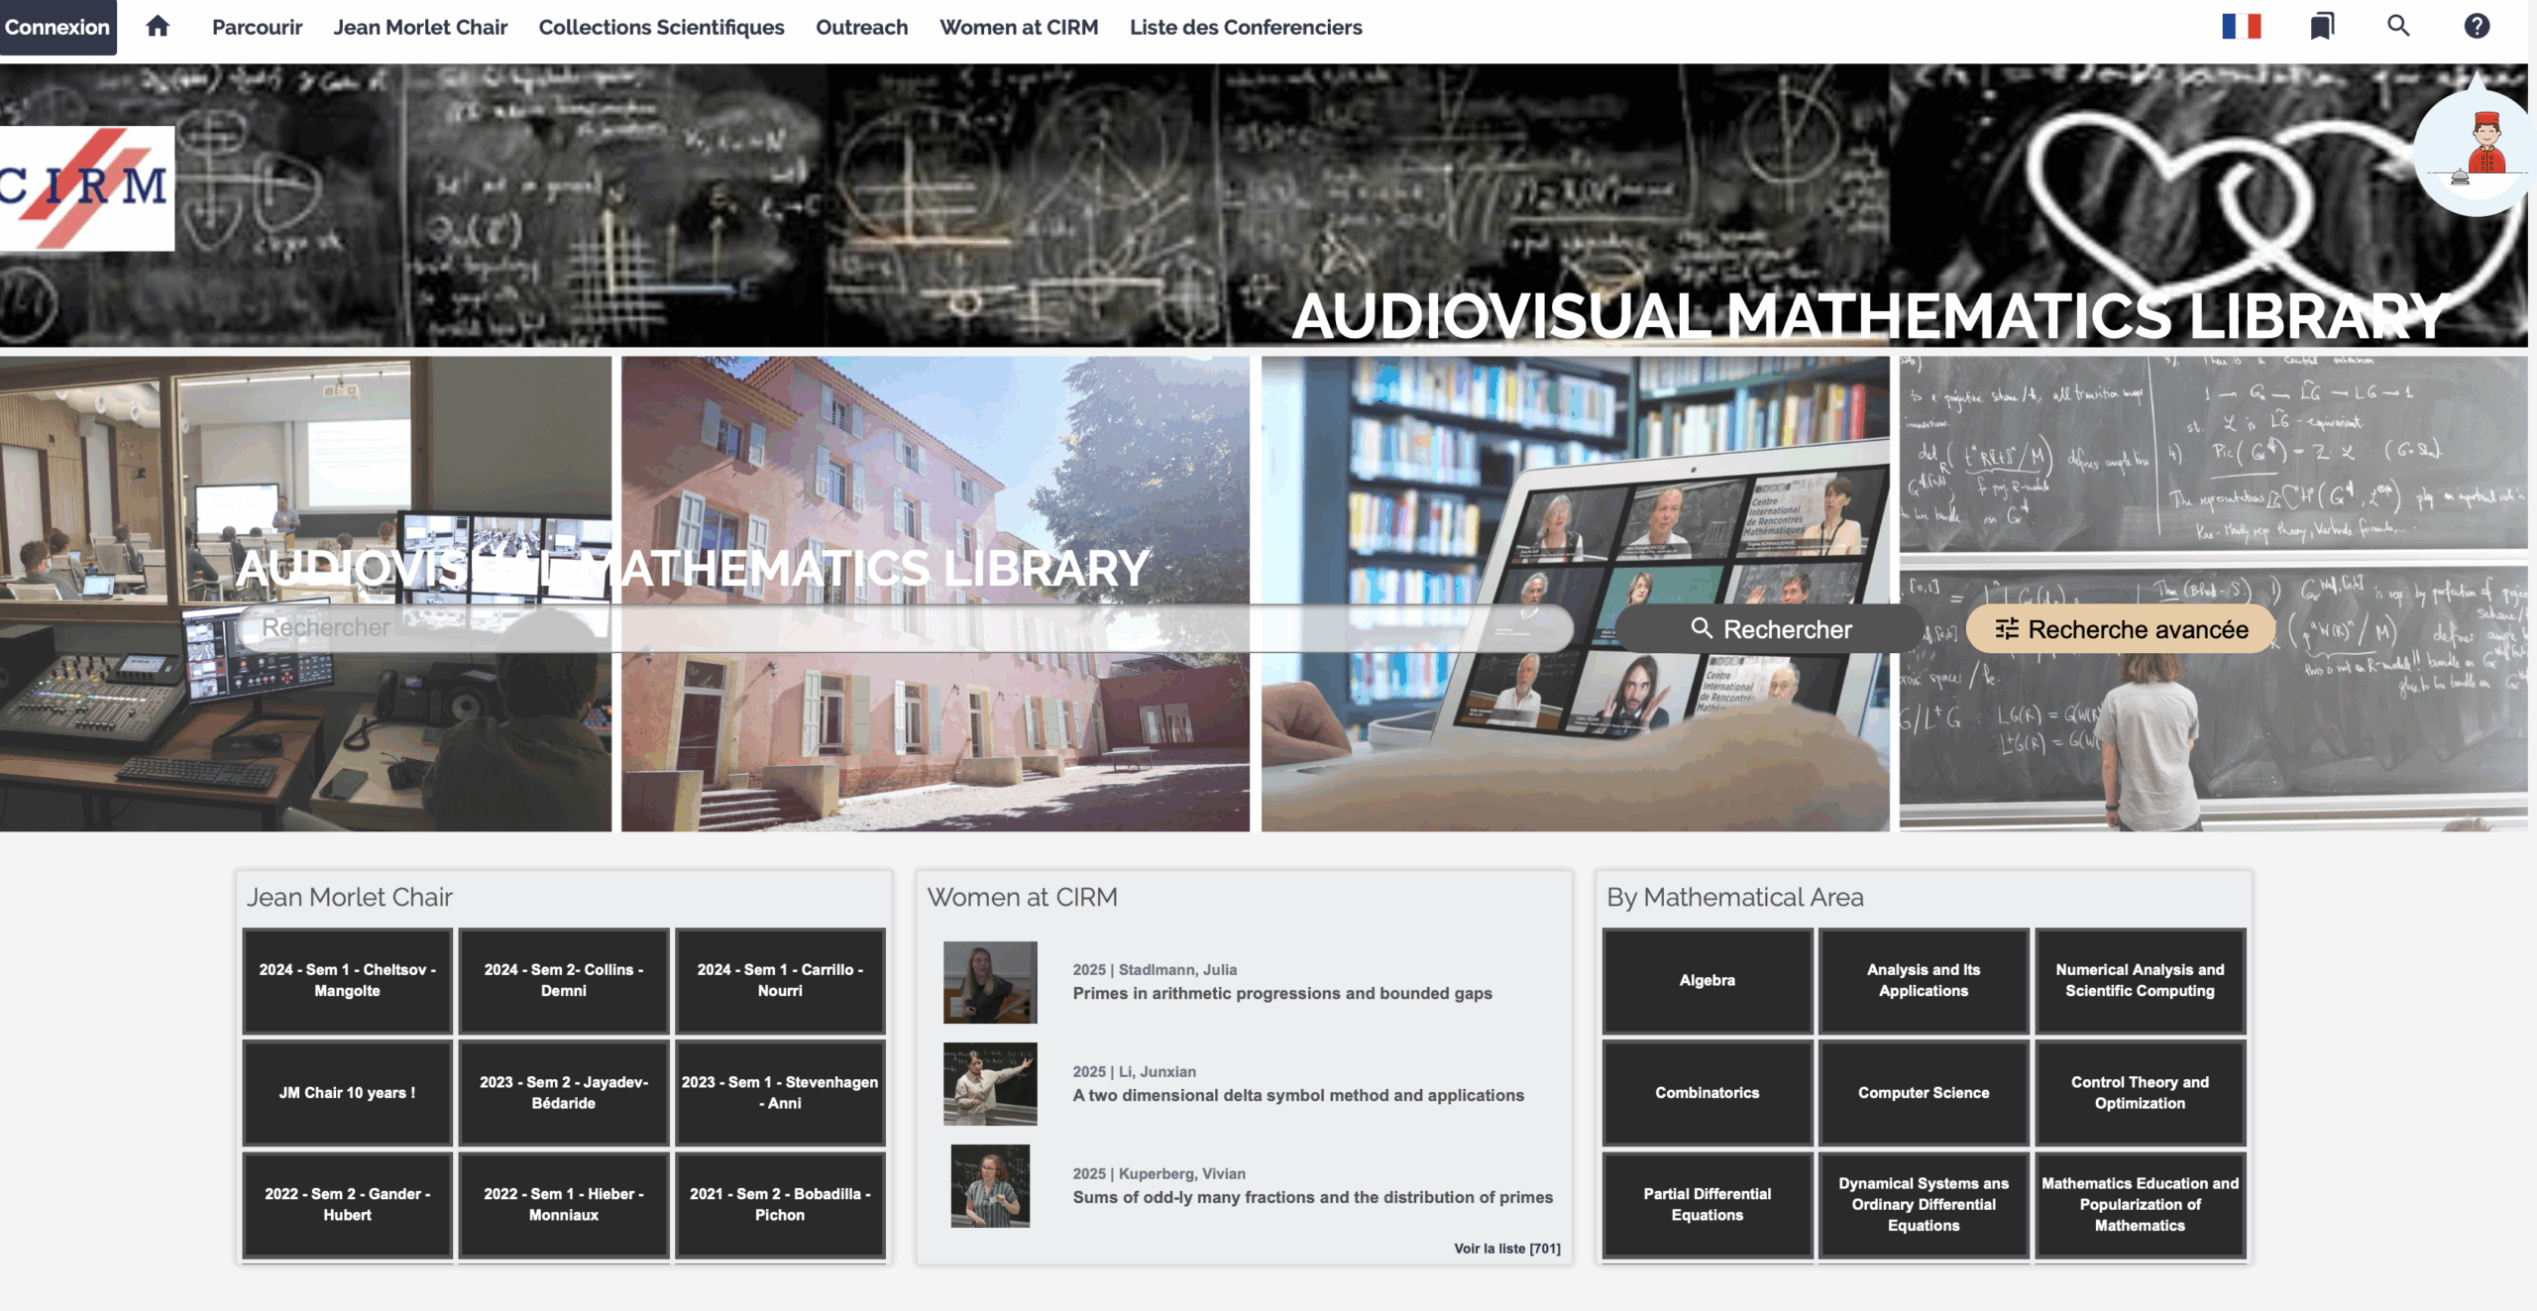The image size is (2537, 1311).
Task: Open 2024 Sem 2 Collins Demni tile
Action: (x=564, y=980)
